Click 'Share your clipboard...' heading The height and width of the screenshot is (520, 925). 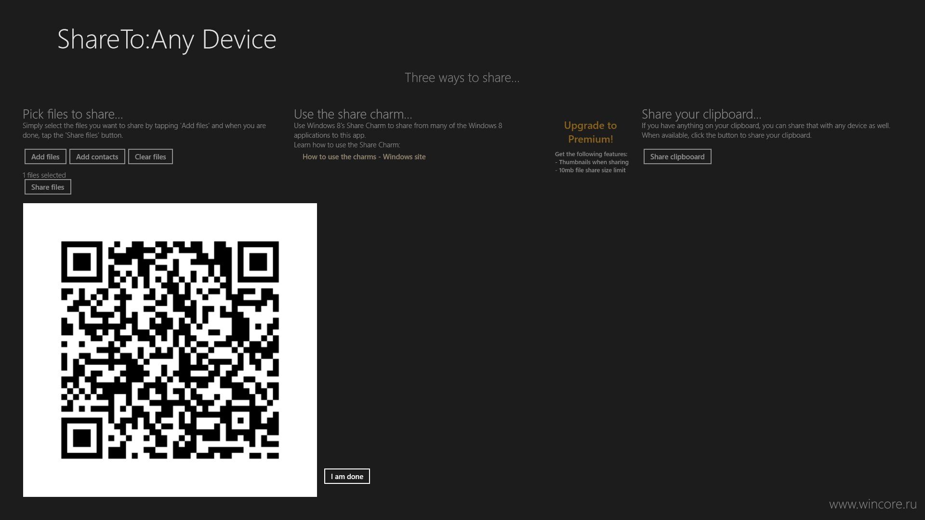(x=701, y=114)
